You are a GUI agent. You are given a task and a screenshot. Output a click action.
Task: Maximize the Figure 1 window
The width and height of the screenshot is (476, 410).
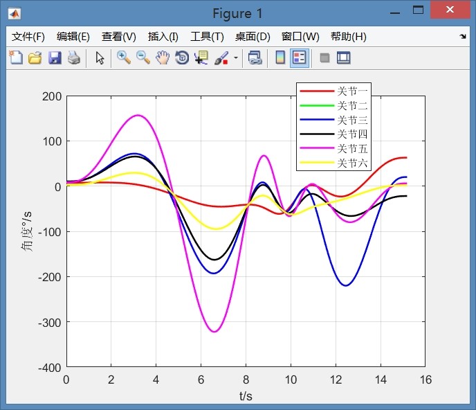click(418, 10)
